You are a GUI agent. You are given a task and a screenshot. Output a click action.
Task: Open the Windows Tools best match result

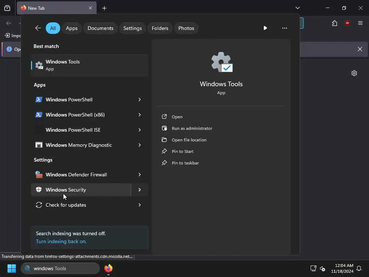click(x=89, y=65)
